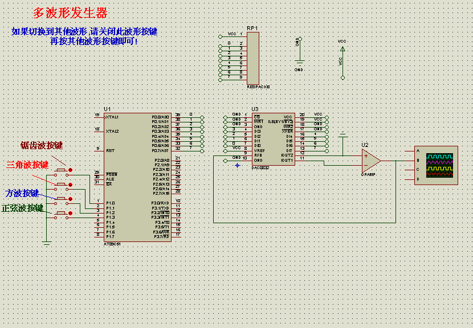Click the ground symbol above the op-amp input
Viewport: 473px width, 328px height.
pos(342,135)
